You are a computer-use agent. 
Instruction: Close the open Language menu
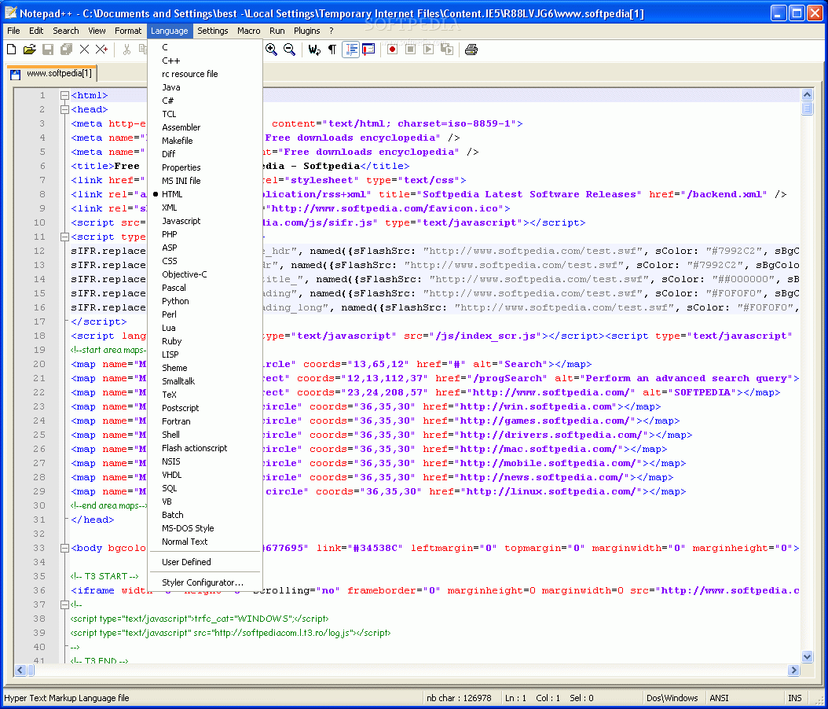pos(170,31)
